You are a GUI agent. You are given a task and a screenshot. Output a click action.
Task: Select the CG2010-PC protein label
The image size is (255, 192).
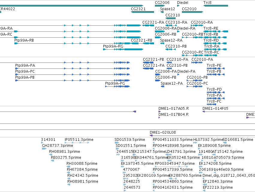(197, 83)
